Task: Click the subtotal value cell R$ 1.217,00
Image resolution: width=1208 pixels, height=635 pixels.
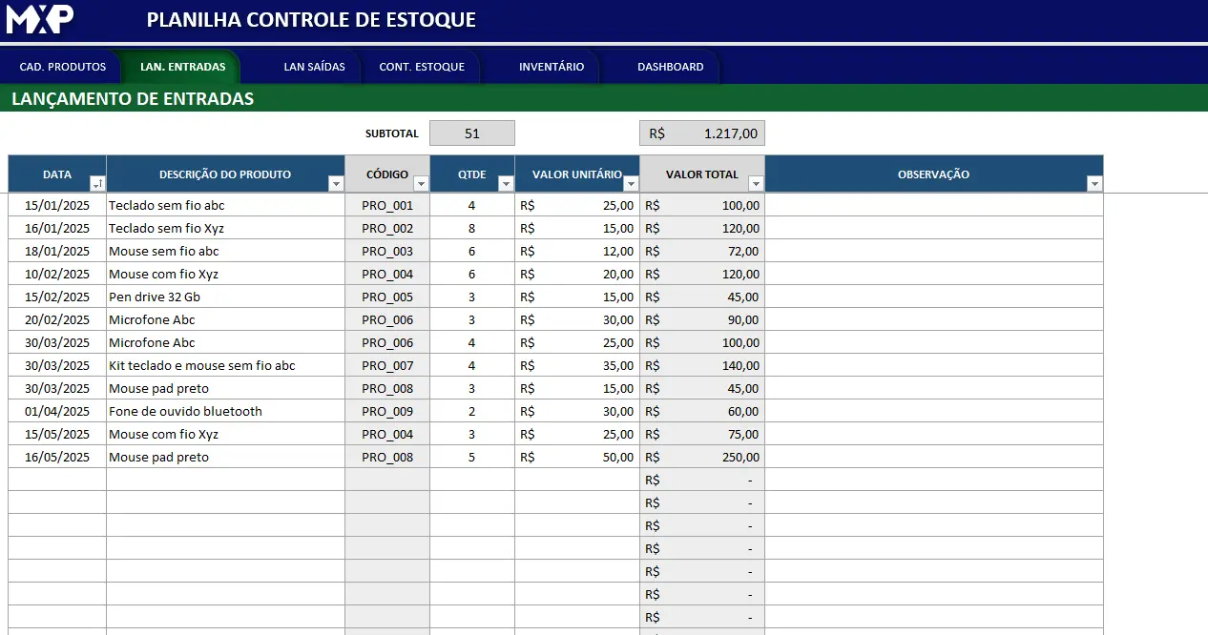Action: coord(701,133)
